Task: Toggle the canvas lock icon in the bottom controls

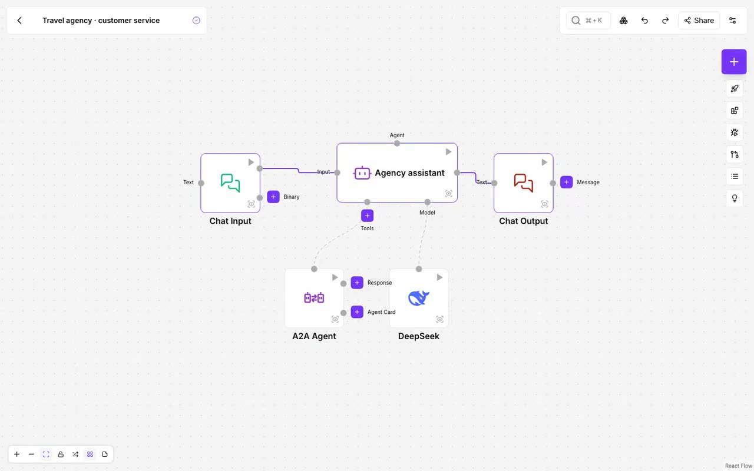Action: click(x=61, y=455)
